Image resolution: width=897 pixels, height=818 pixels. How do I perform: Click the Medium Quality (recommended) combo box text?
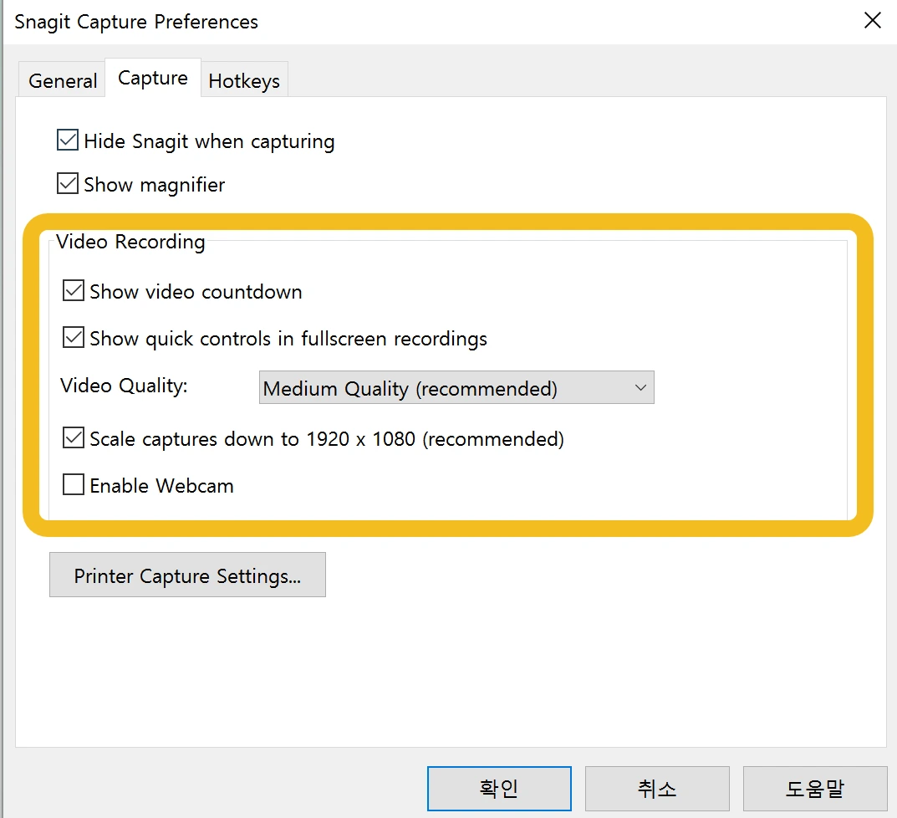[410, 389]
